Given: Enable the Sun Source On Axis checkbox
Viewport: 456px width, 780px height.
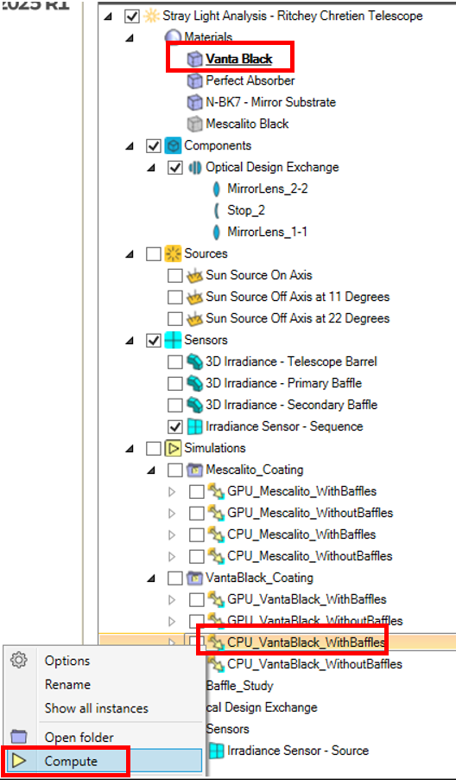Looking at the screenshot, I should [x=174, y=276].
